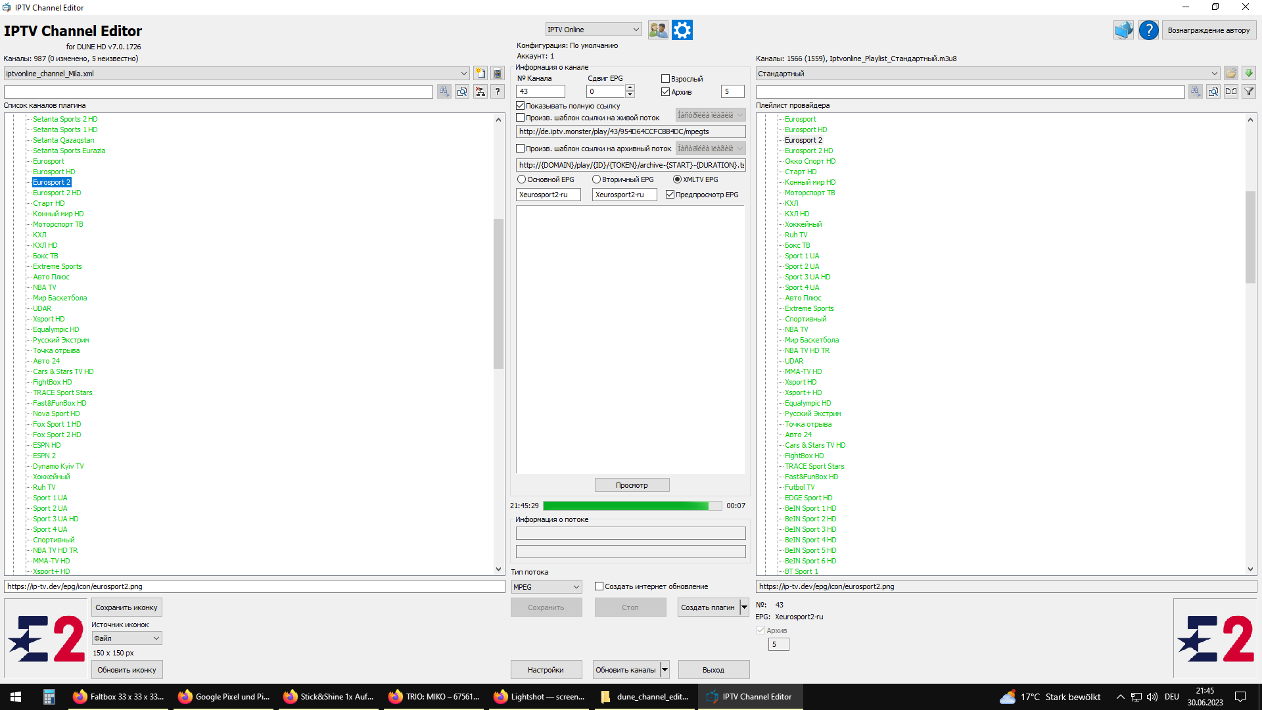This screenshot has width=1262, height=710.
Task: Select Setanta Qazaqstan in plugin channel list
Action: click(64, 140)
